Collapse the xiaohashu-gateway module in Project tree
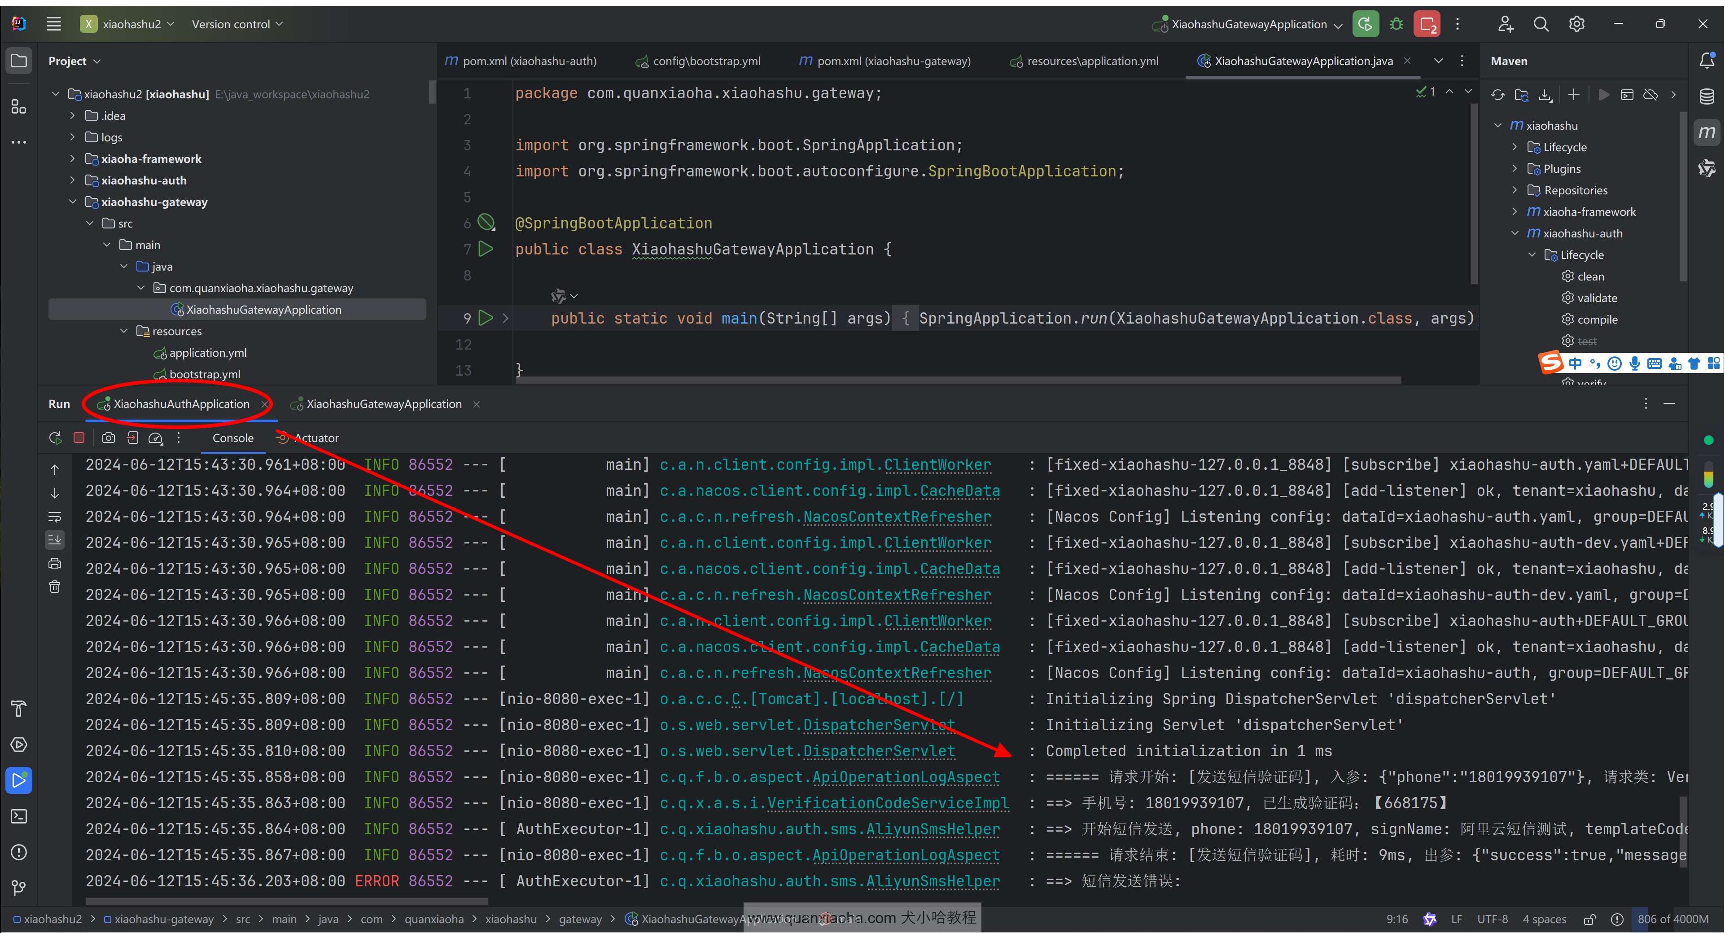This screenshot has height=933, width=1725. click(72, 201)
